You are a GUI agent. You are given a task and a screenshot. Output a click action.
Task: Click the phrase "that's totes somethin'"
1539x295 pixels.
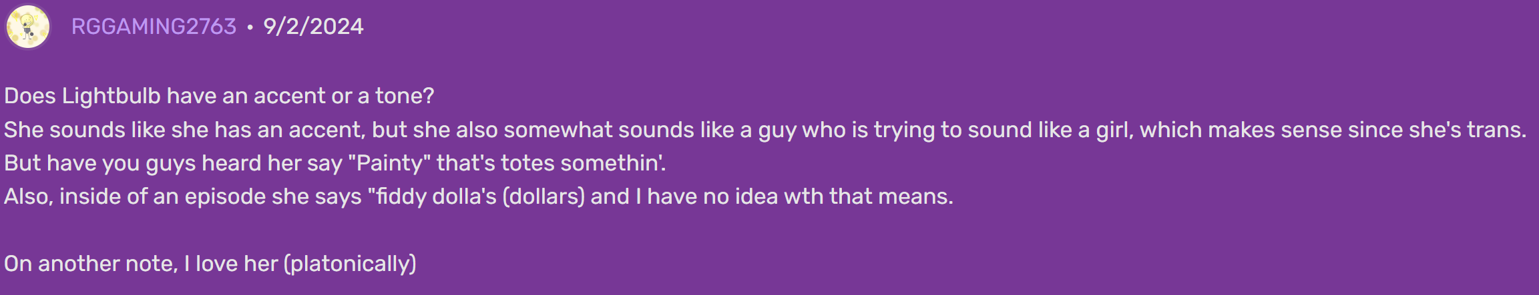click(x=551, y=163)
